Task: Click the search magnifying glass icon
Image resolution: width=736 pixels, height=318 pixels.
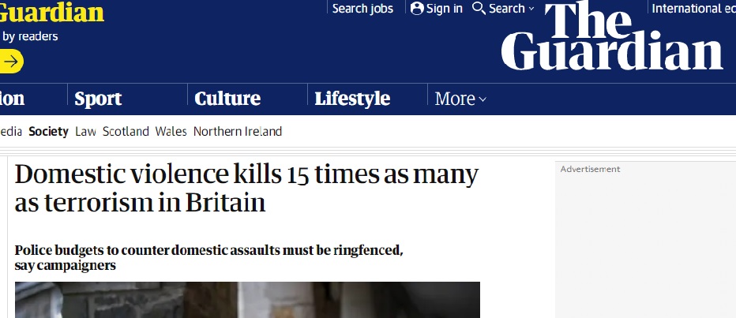Action: [x=479, y=8]
